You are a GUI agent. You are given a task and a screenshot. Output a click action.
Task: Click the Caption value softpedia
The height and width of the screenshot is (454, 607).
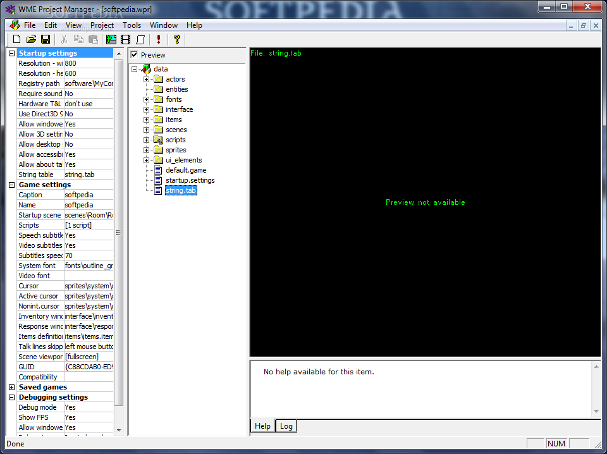click(89, 195)
